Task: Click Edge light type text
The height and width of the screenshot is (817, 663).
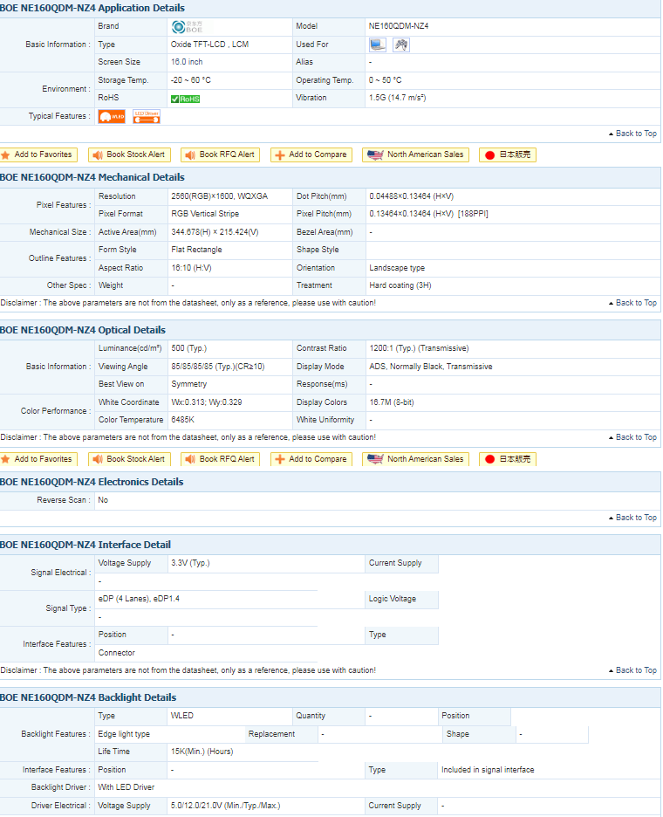Action: pos(124,735)
